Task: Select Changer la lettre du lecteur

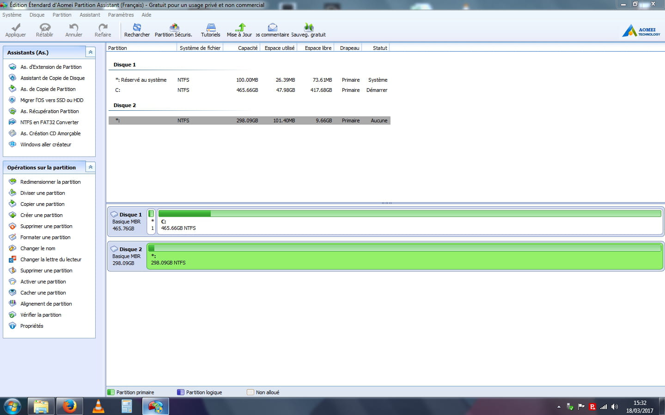Action: tap(51, 259)
